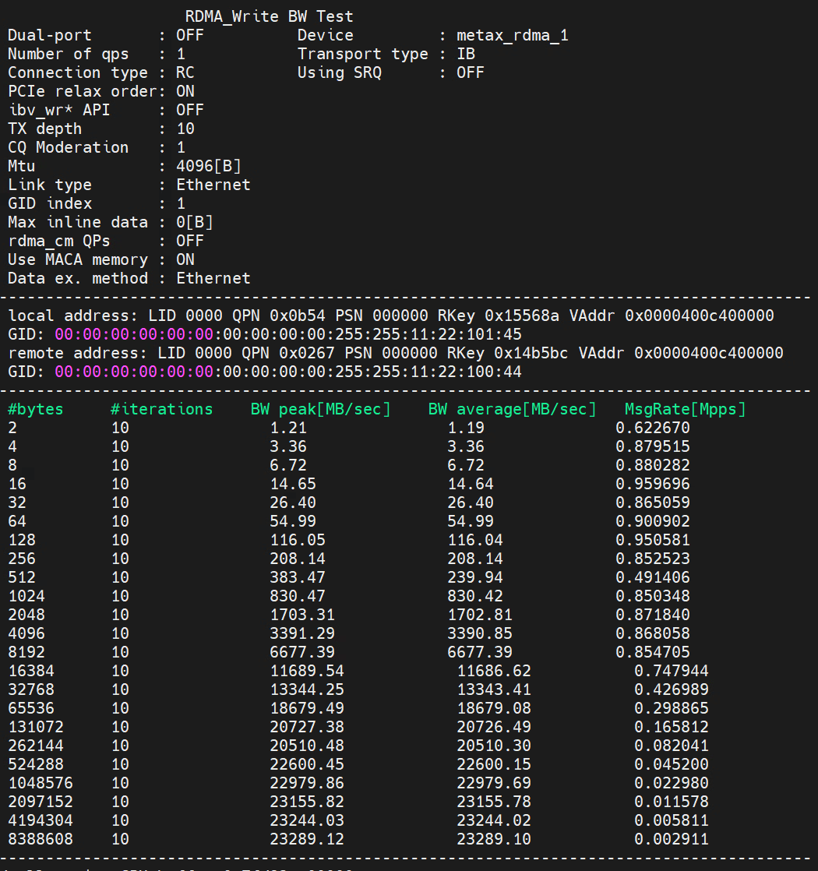Select the "ibv_wr* API" label
This screenshot has width=818, height=871.
pyautogui.click(x=59, y=110)
